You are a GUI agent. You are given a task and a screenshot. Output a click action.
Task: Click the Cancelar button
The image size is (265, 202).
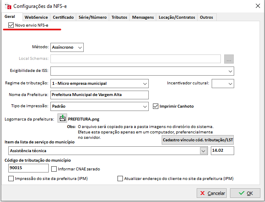coord(212,193)
